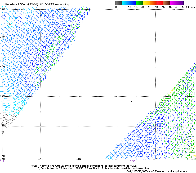Click the '-87' longitude axis label
Image resolution: width=196 pixels, height=173 pixels.
click(41, 159)
